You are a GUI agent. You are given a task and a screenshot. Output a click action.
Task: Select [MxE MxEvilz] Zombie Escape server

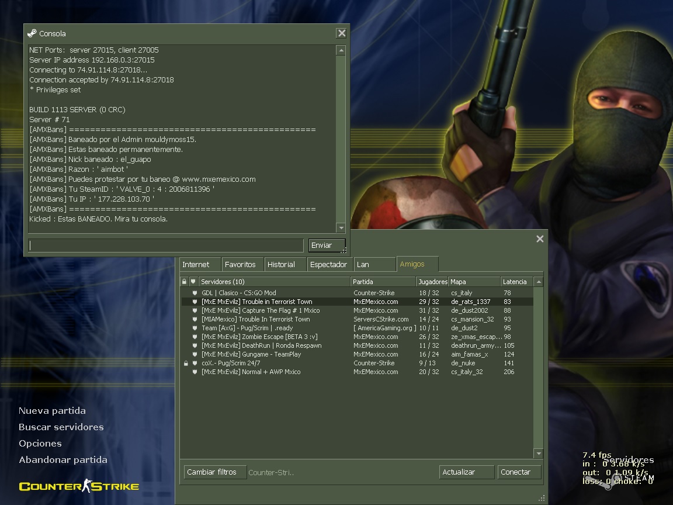357,337
